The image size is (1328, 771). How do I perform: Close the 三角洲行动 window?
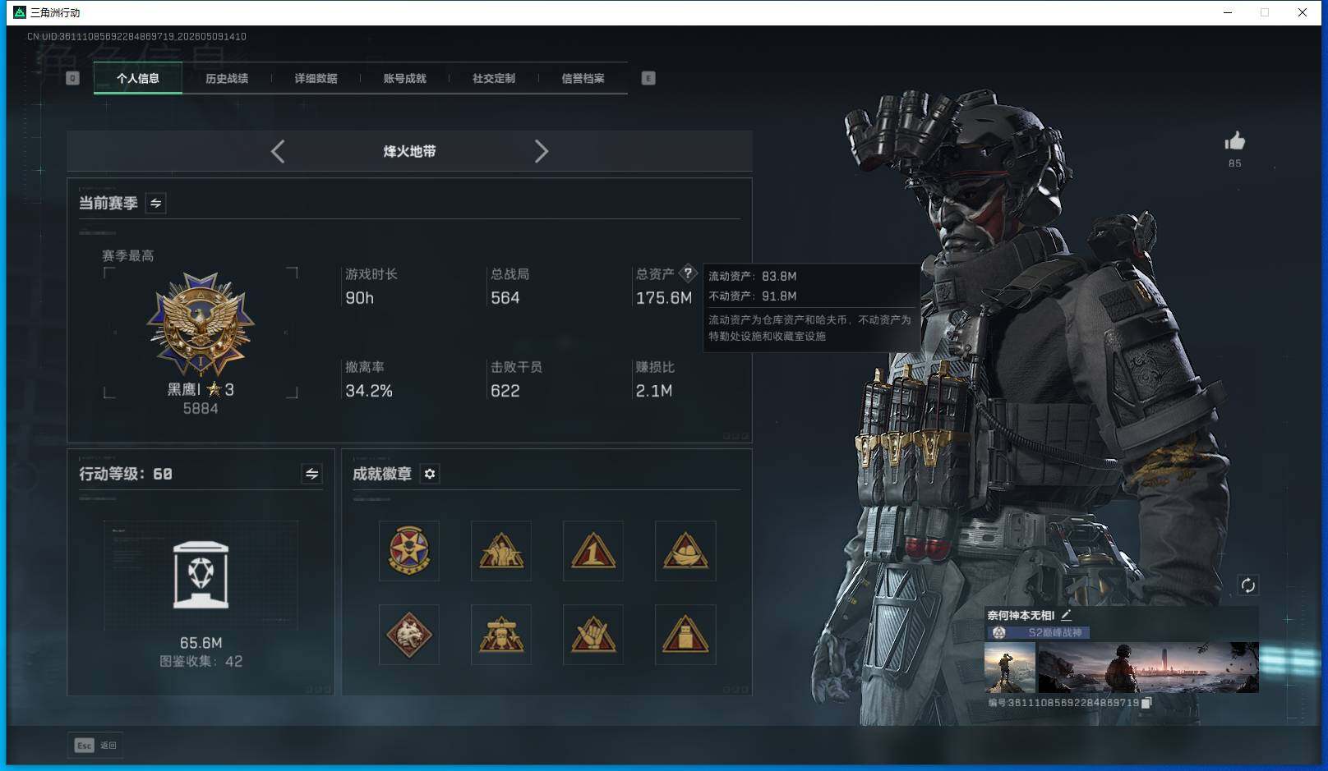[x=1303, y=12]
